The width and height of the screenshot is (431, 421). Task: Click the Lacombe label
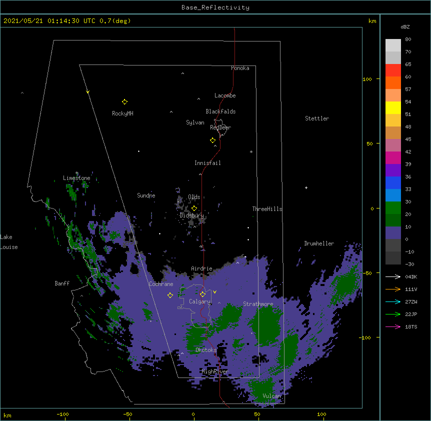(225, 95)
